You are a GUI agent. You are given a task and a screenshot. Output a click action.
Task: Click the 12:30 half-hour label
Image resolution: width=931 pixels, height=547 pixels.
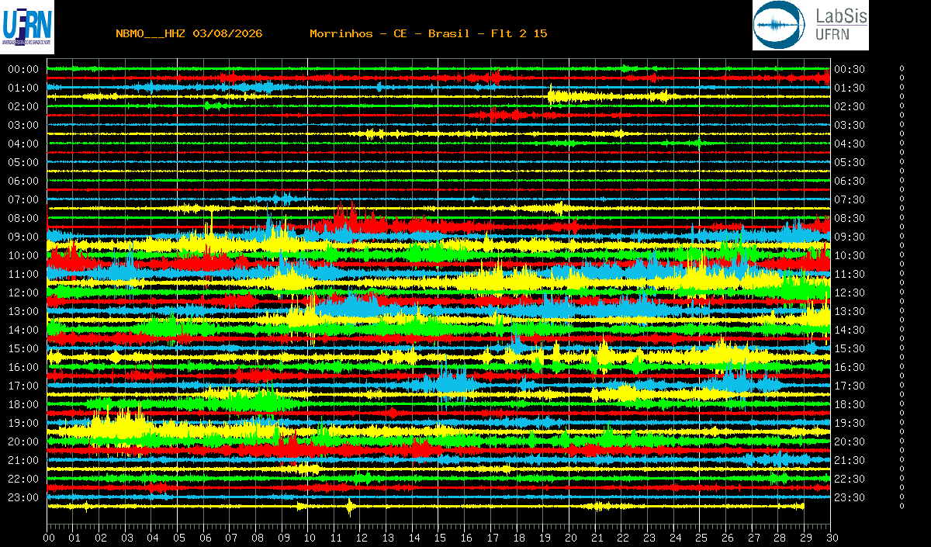tap(849, 293)
